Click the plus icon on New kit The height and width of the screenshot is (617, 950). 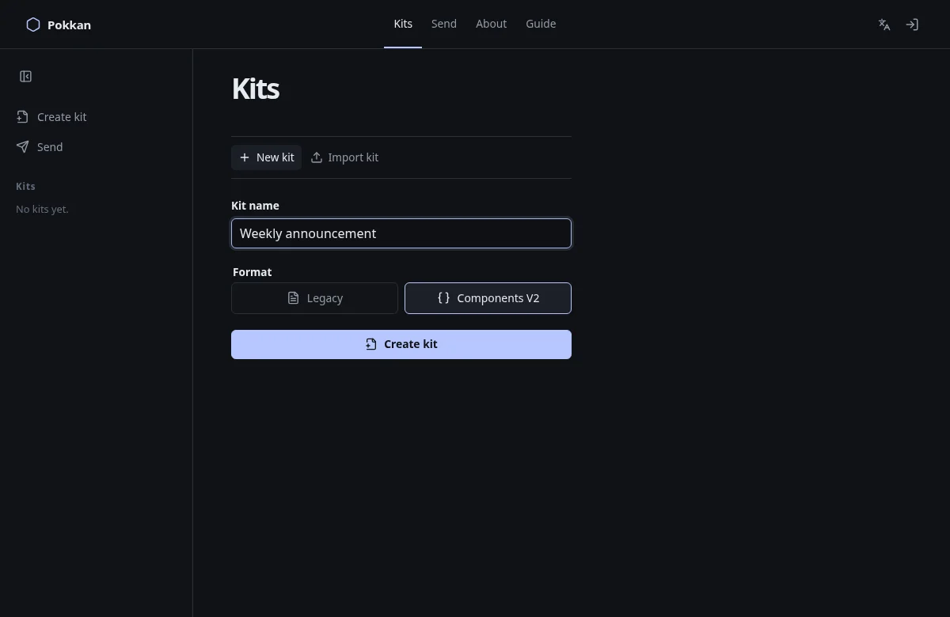245,157
